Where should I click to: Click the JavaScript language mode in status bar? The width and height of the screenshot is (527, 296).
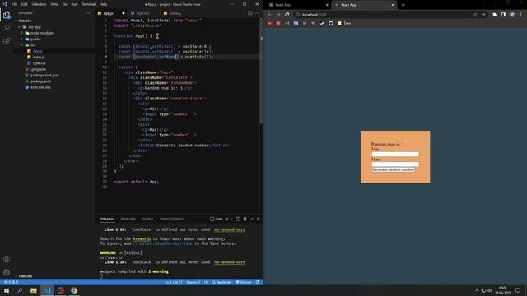[222, 282]
